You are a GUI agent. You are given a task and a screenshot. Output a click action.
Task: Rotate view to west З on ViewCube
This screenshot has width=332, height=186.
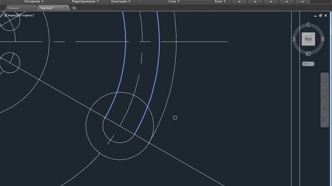point(294,39)
